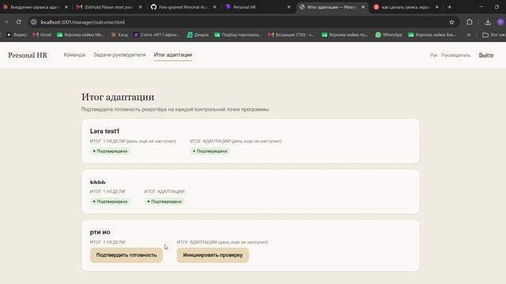
Task: Open the WhatsApp bookmark
Action: [389, 35]
